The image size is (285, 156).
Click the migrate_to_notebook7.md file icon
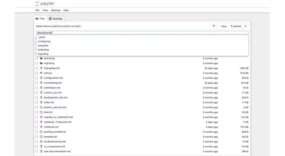pos(41,117)
